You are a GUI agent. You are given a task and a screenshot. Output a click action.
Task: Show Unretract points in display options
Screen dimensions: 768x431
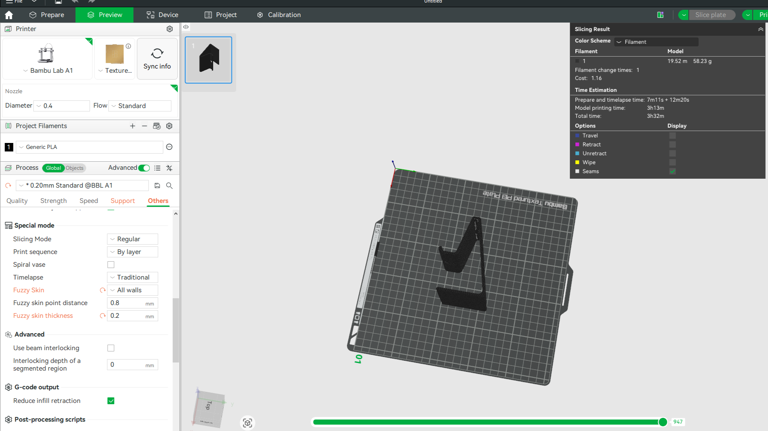click(673, 154)
